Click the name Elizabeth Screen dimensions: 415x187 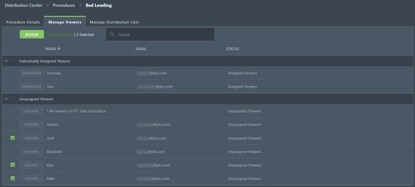[x=54, y=152]
